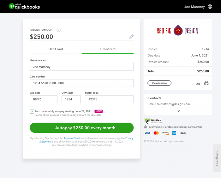This screenshot has height=178, width=221.
Task: Click the QuickBooks logo in header
Action: point(24,6)
